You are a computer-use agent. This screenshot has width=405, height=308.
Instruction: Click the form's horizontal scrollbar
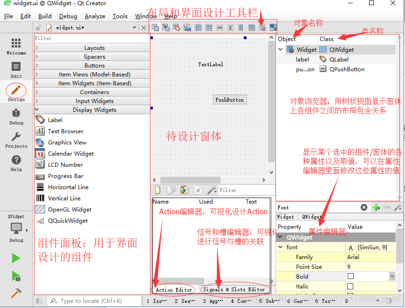pos(190,180)
